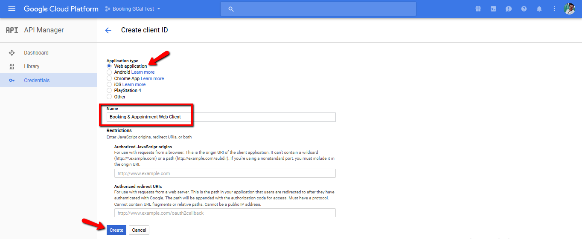
Task: Click the Cancel button
Action: click(x=139, y=230)
